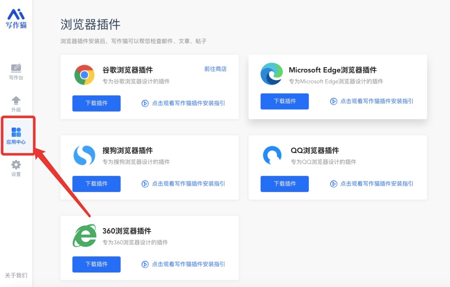Watch install guide link for 360浏览器插件
This screenshot has height=287, width=450.
point(188,264)
